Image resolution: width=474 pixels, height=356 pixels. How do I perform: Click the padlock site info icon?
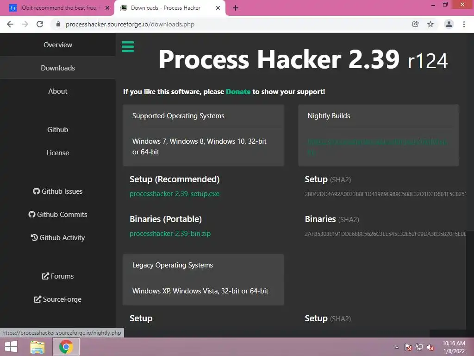click(58, 24)
